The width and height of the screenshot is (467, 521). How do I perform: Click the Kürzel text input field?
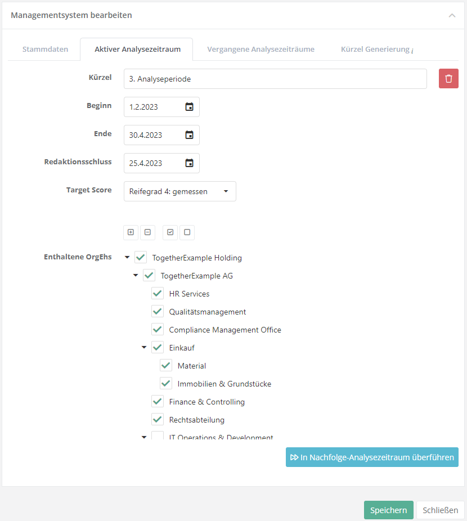tap(275, 79)
